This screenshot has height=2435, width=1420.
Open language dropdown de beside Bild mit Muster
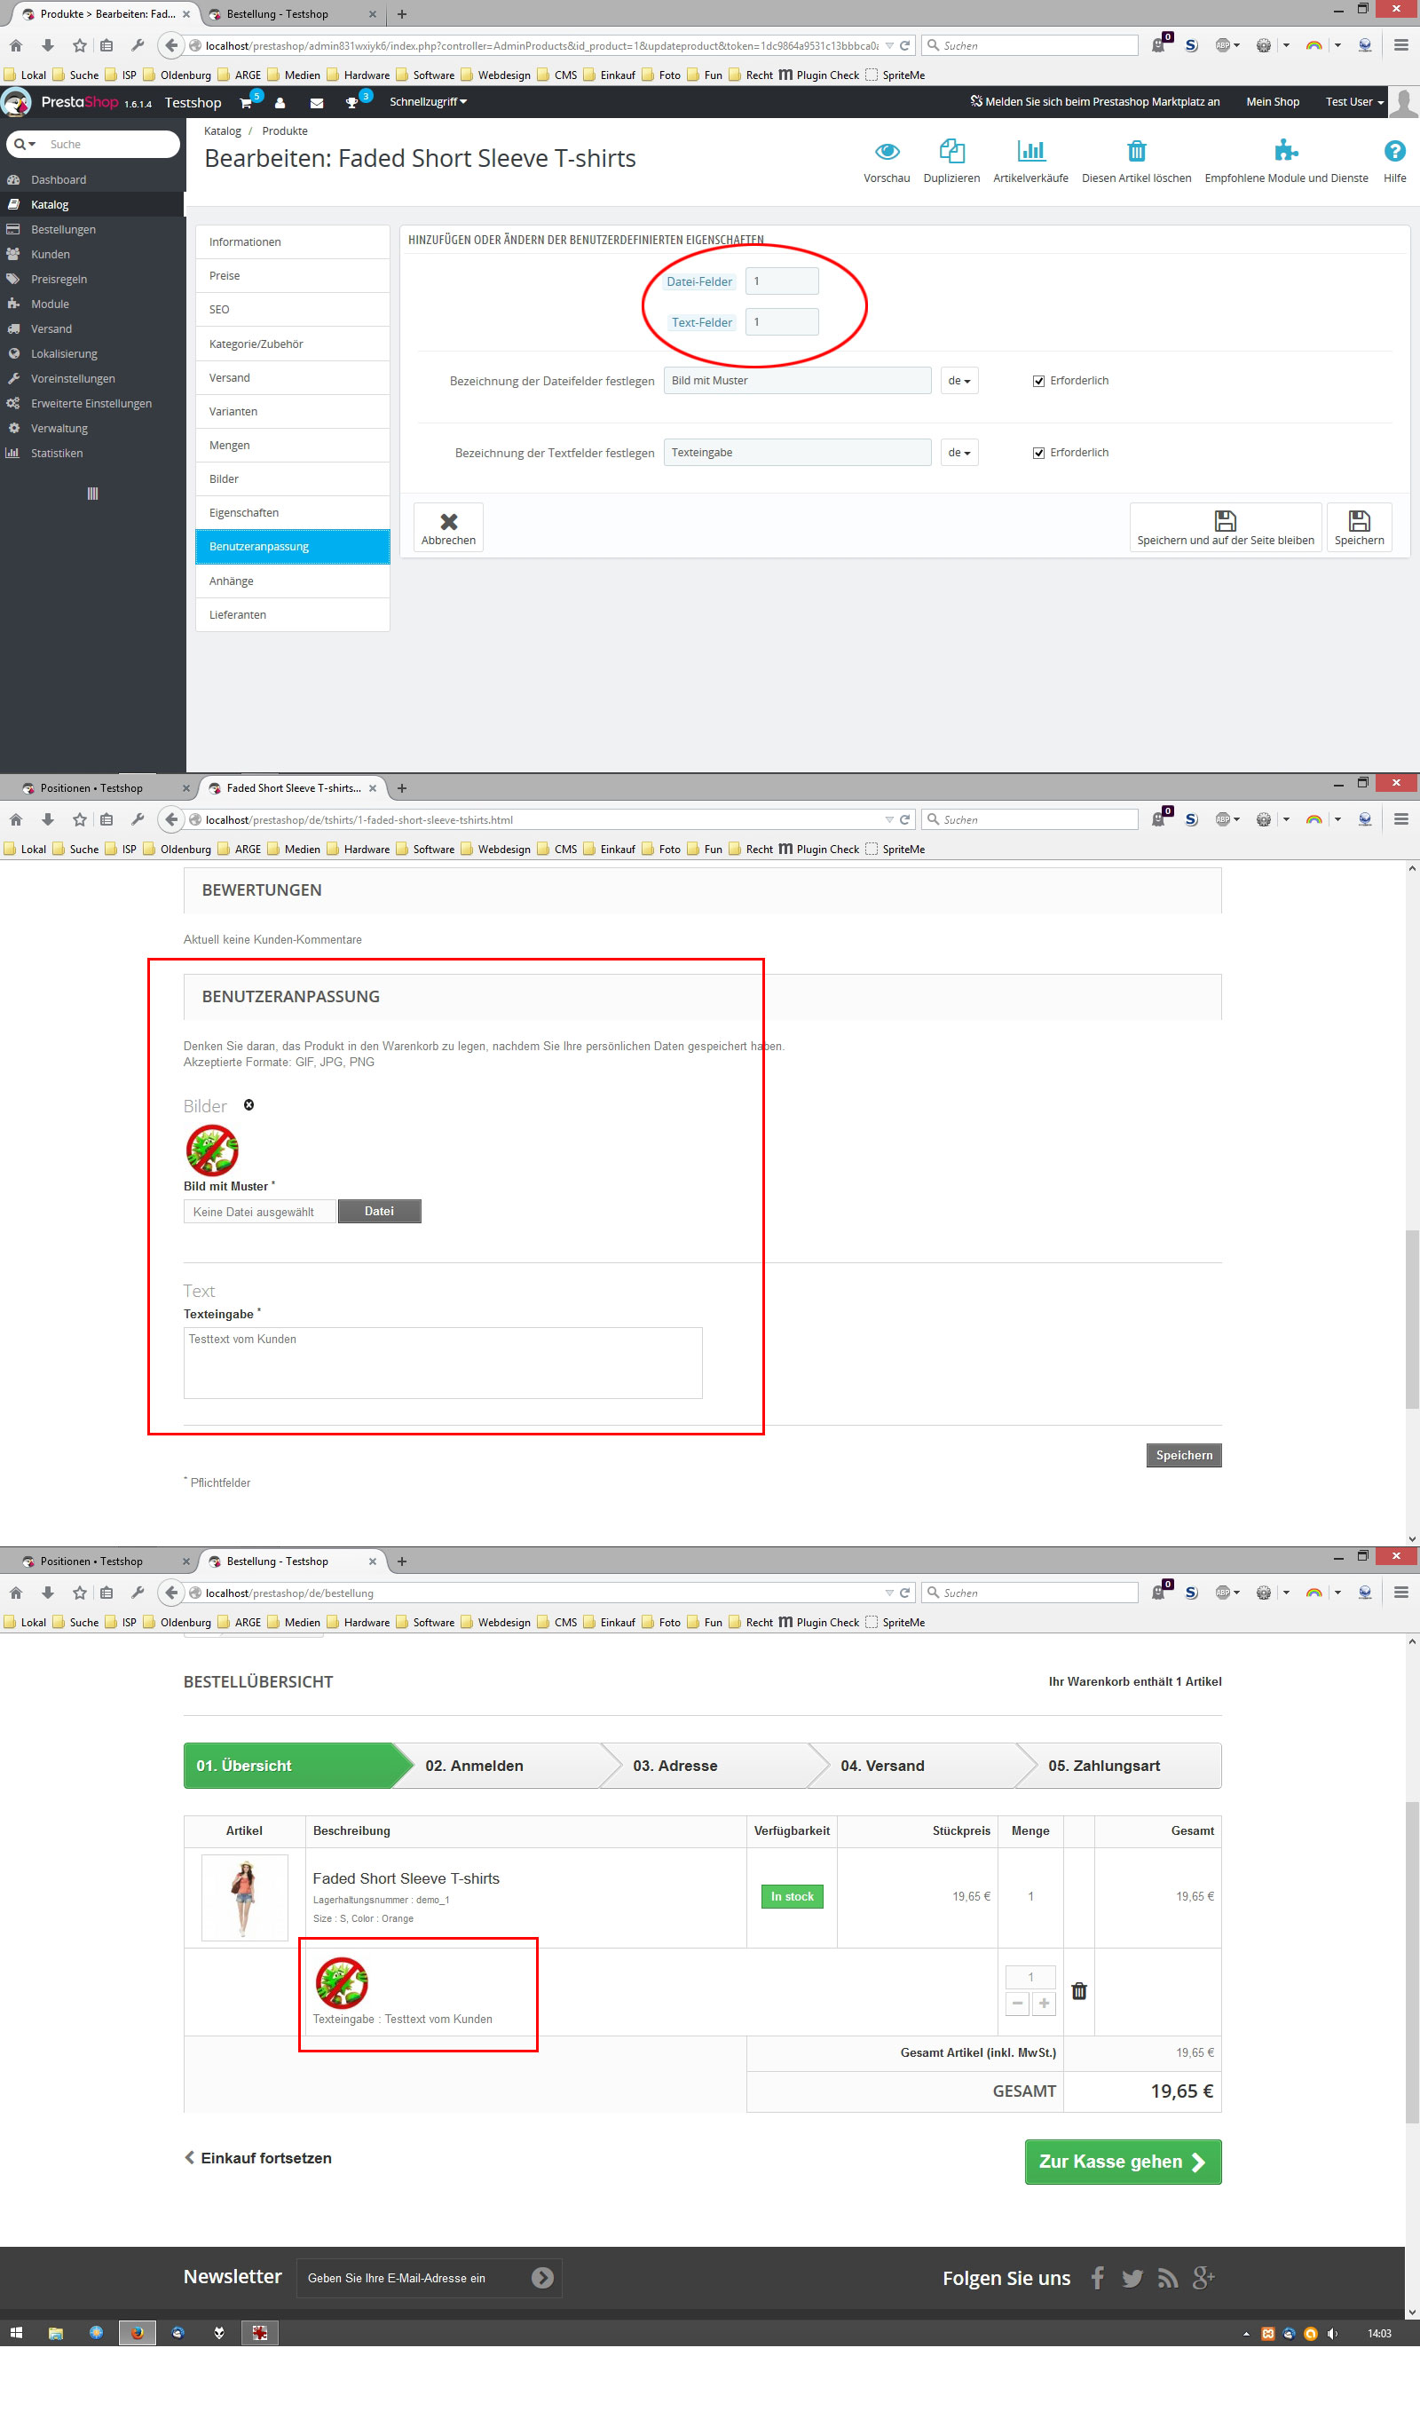pos(959,381)
